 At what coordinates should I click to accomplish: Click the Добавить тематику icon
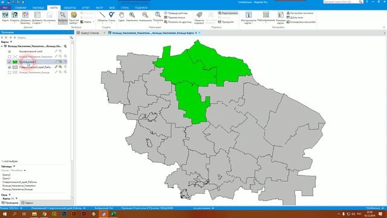point(25,15)
